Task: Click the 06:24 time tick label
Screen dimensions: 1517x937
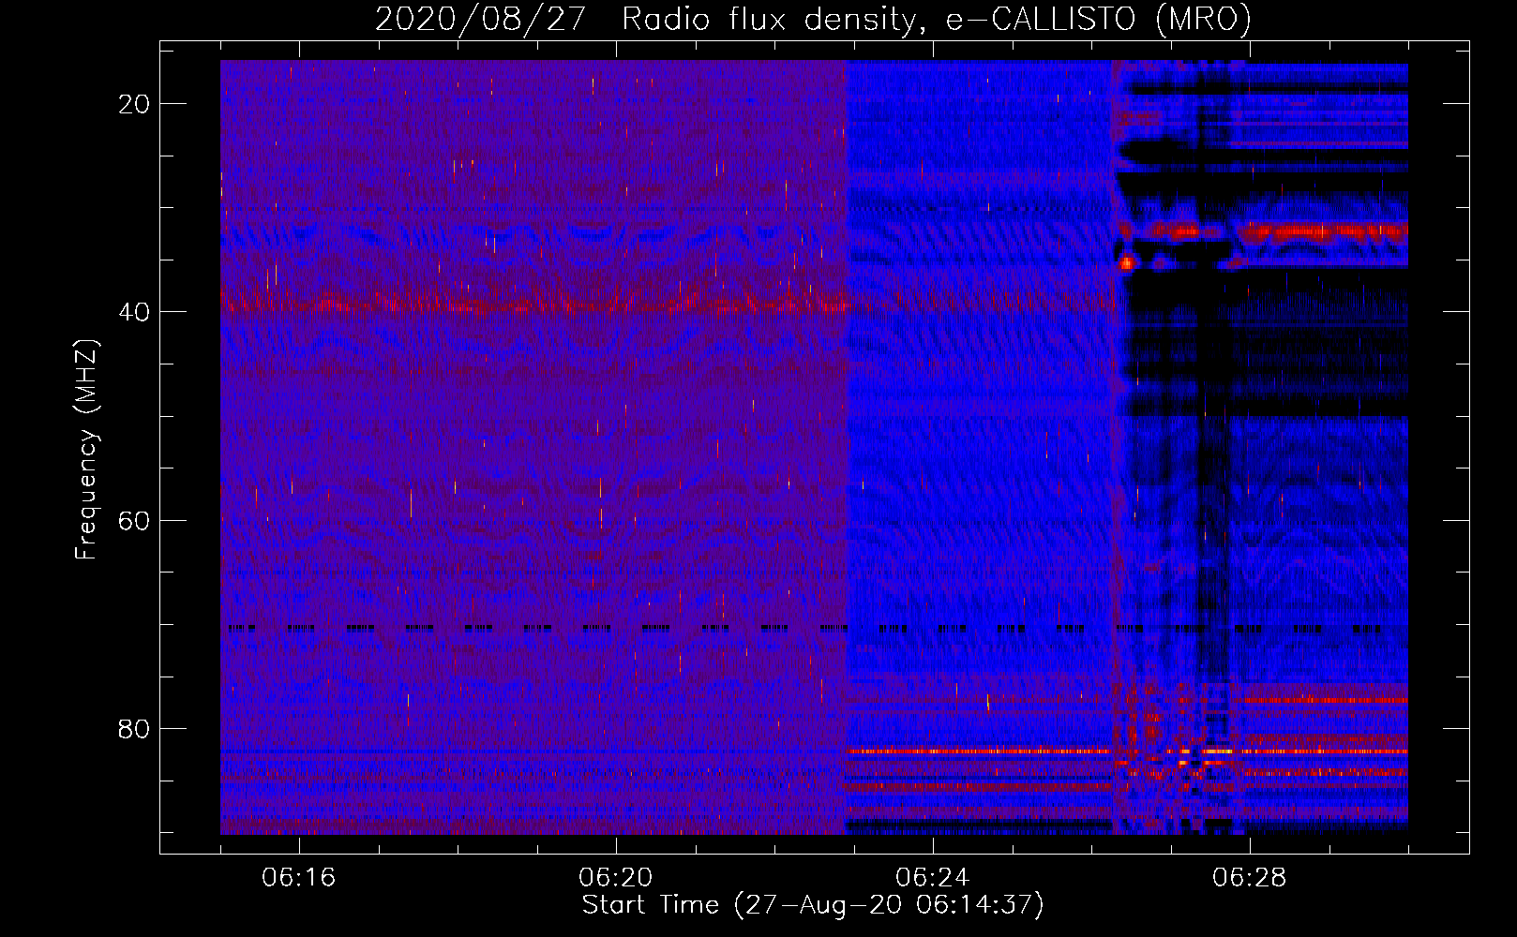Action: 933,878
